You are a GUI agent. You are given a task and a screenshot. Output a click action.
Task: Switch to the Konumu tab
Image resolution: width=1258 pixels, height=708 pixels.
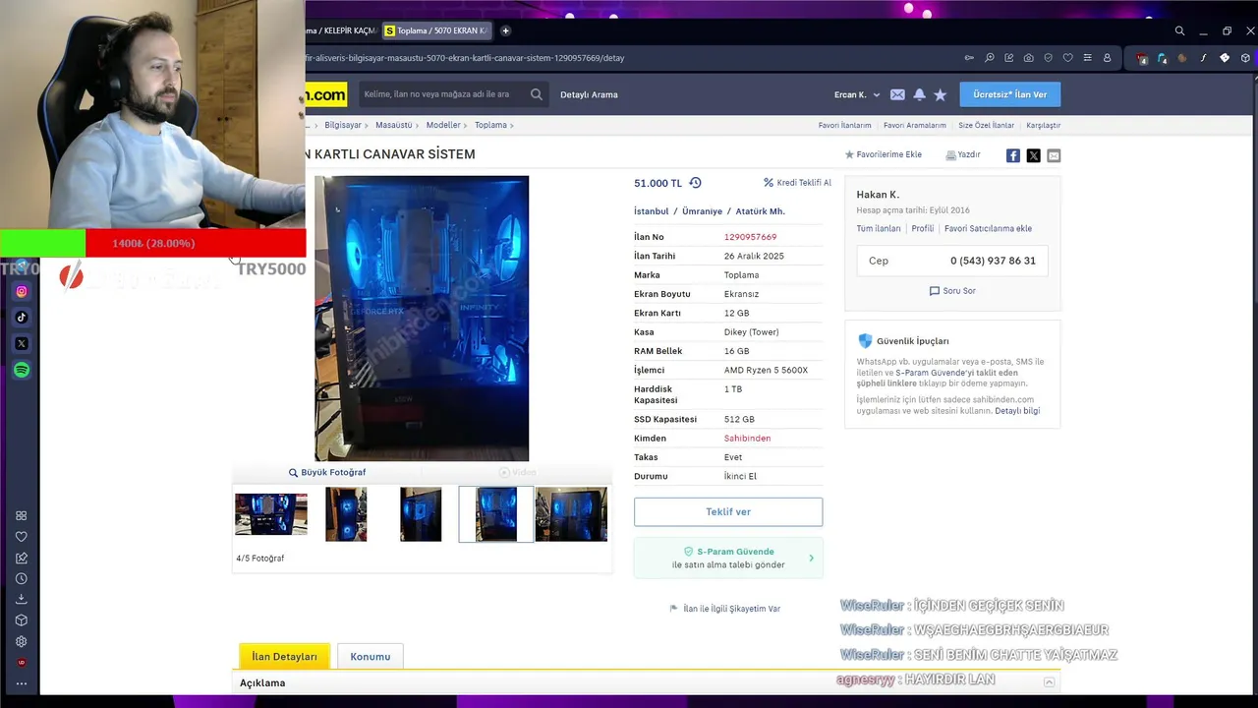[371, 656]
